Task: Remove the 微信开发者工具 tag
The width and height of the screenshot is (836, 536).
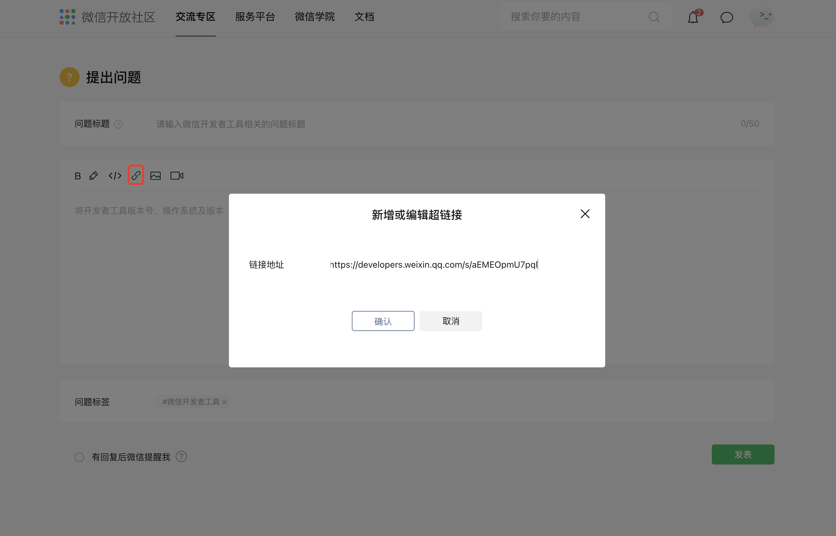Action: click(224, 402)
